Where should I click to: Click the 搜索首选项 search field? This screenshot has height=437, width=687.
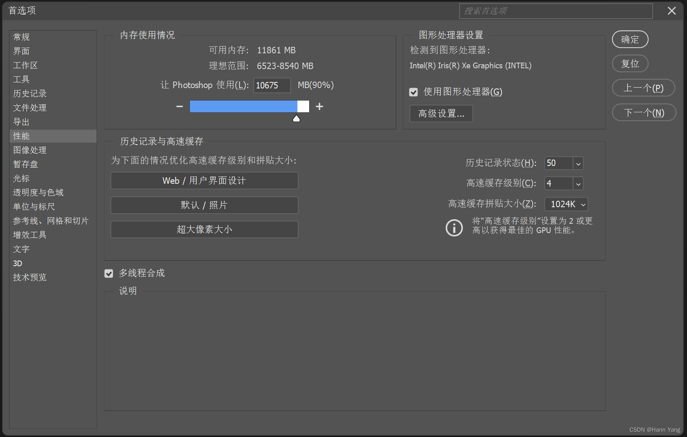(x=555, y=11)
